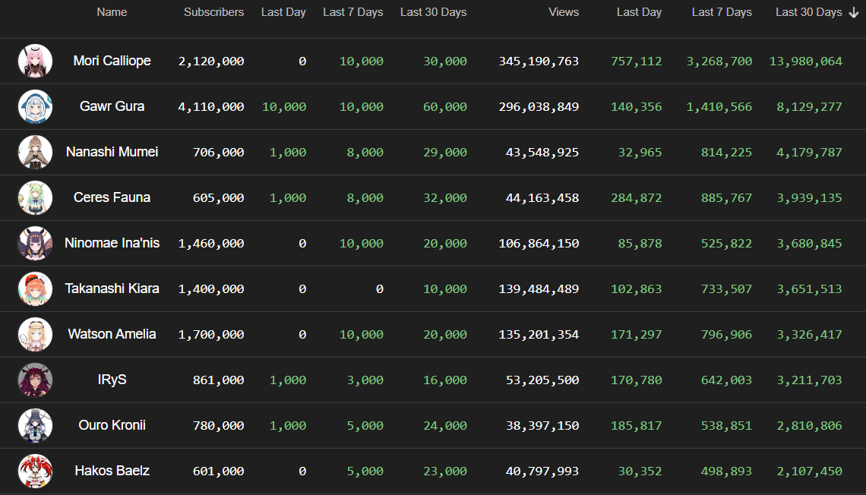
Task: Select subscriber count 2,120,000
Action: click(211, 61)
